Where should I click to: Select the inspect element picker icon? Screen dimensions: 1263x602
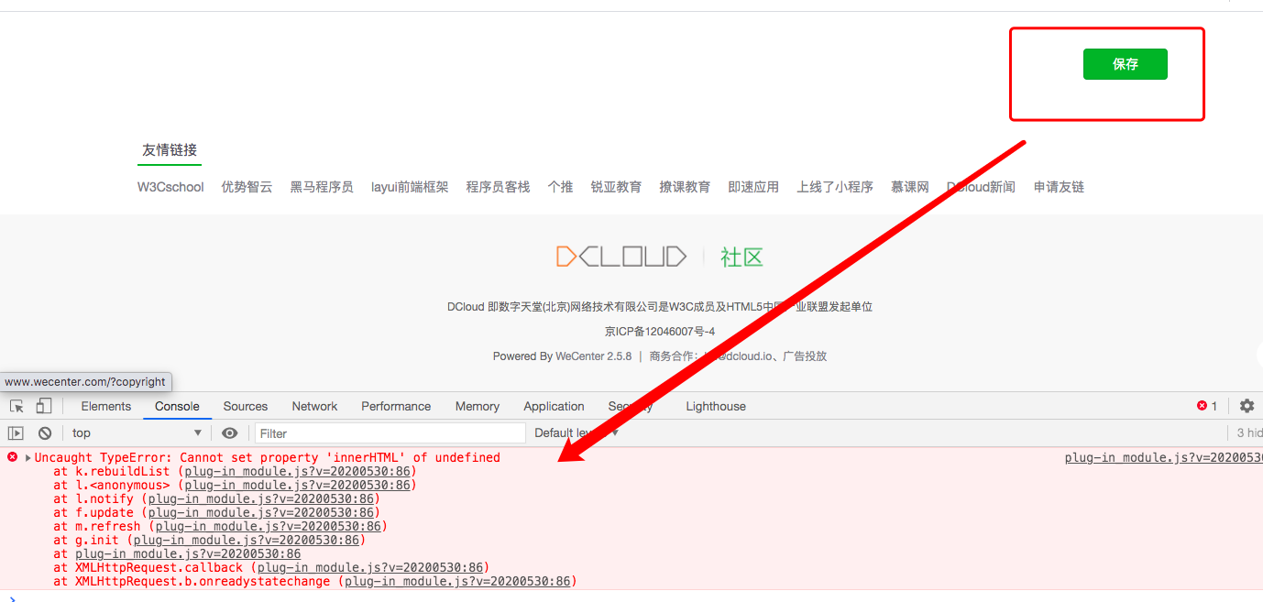[x=16, y=406]
